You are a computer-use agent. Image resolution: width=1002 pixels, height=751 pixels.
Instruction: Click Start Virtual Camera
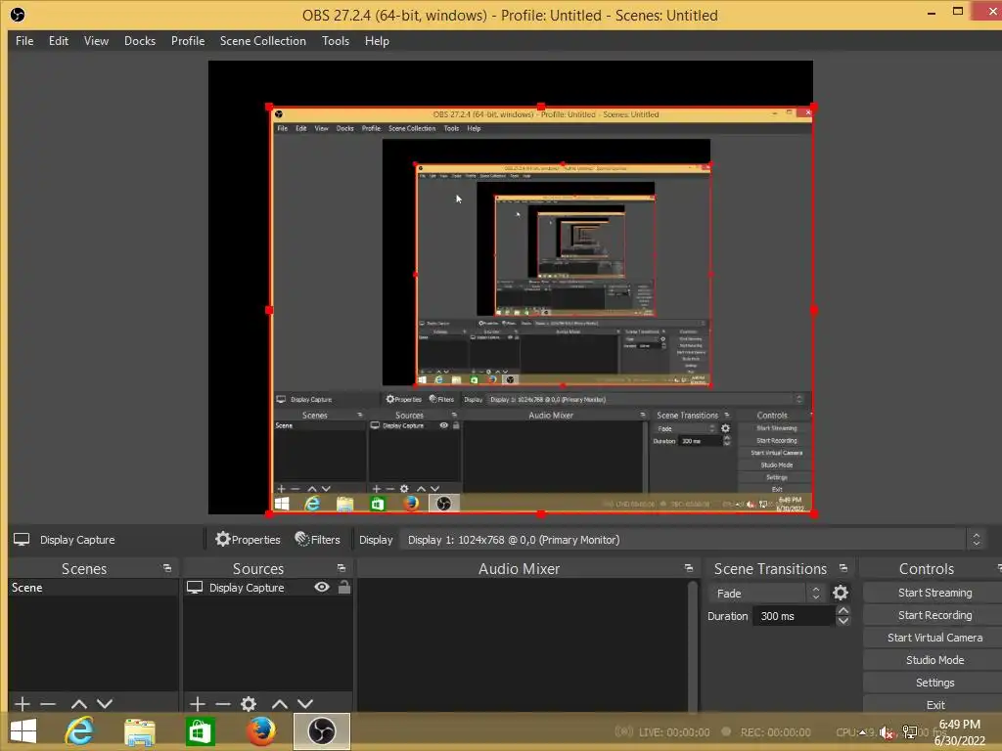(934, 638)
